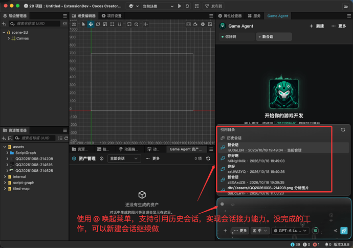Select 新会话 I9J3aLBR current conversation entry
This screenshot has height=248, width=353.
(283, 147)
